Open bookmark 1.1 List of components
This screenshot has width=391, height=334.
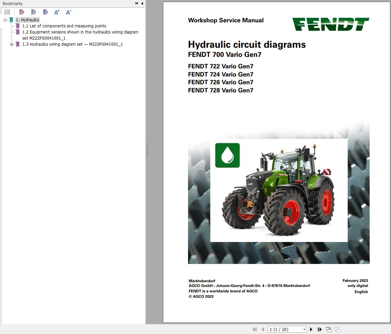click(64, 26)
